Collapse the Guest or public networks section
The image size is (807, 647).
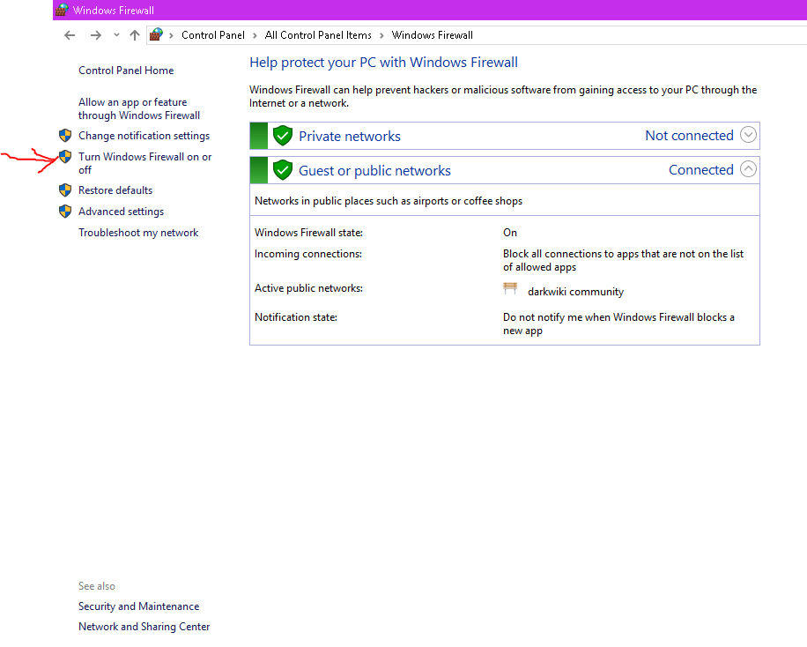[x=748, y=168]
